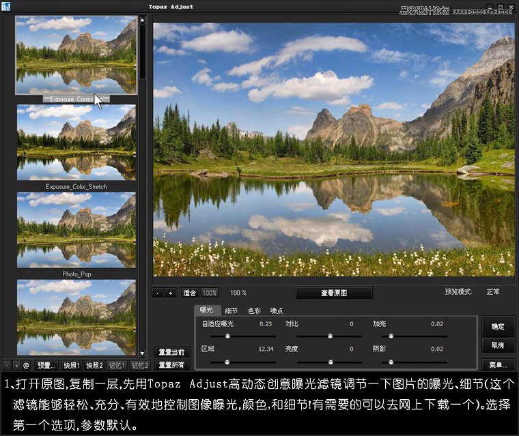Click the @ button below presets
This screenshot has width=519, height=436.
pyautogui.click(x=26, y=366)
